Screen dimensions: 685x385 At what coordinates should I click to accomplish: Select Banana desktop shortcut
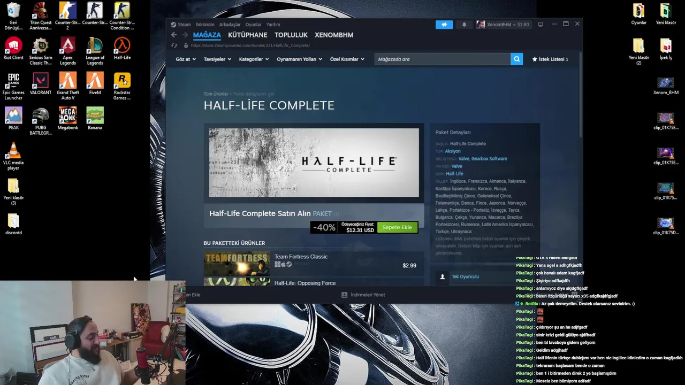pos(95,119)
